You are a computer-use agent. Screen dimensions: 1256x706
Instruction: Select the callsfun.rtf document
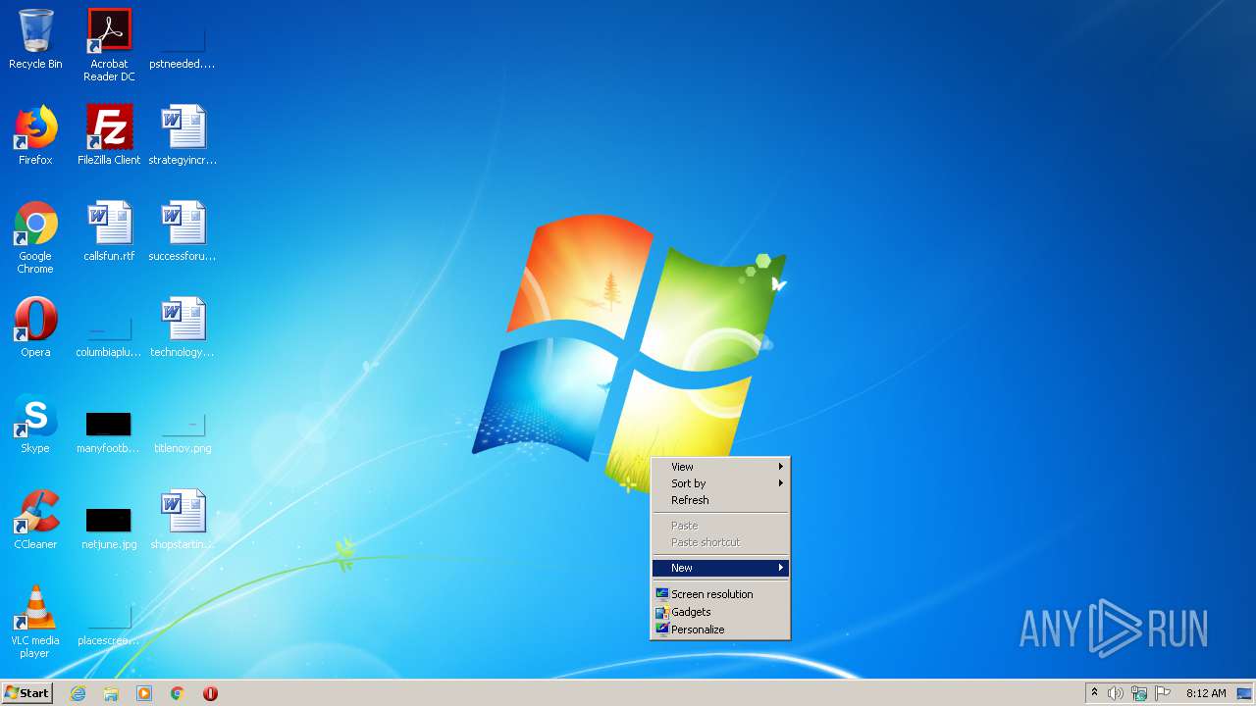[109, 231]
